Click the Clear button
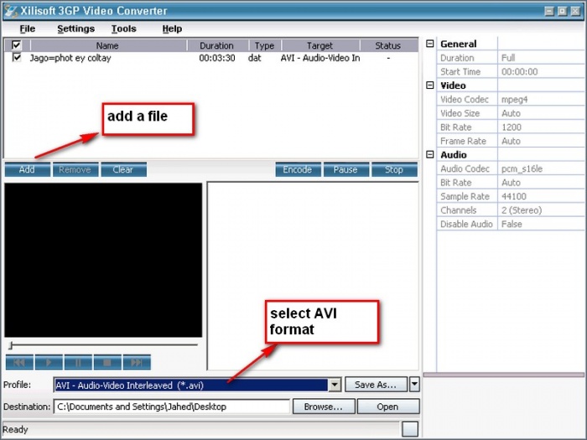Screen dimensions: 587x440 (123, 169)
